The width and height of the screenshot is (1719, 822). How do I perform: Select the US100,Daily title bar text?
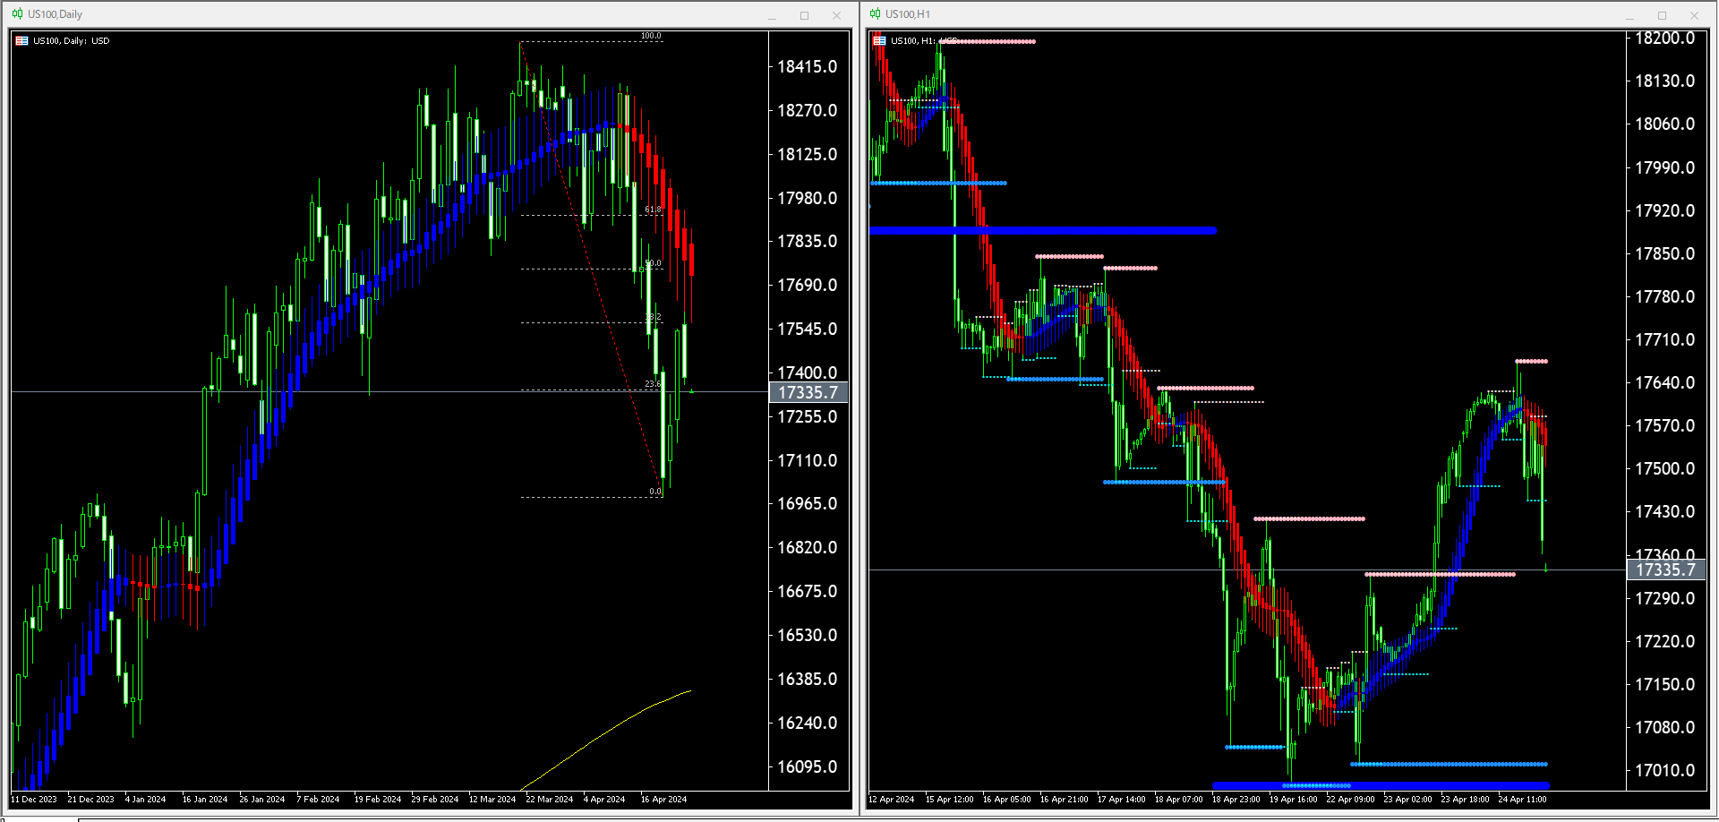click(x=55, y=14)
